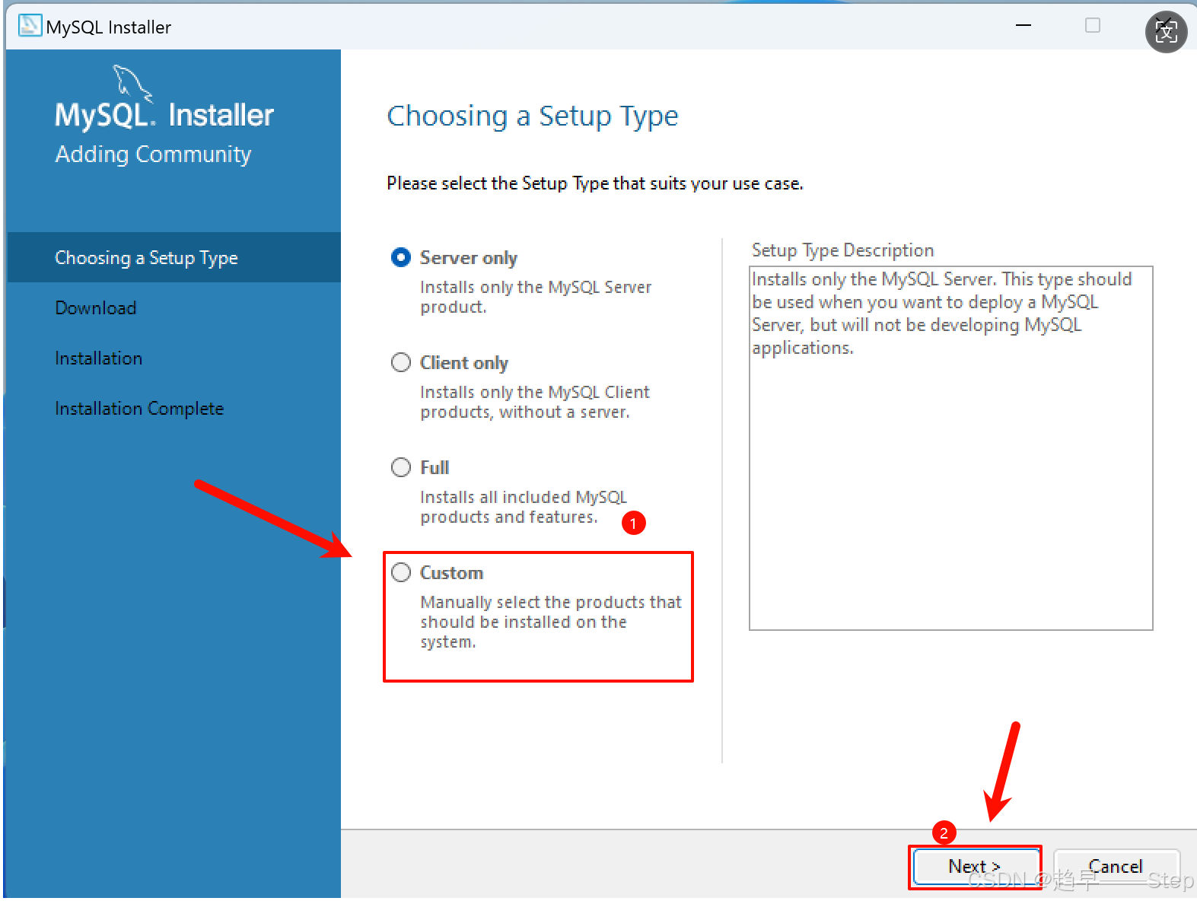Select the Client only radio button
Screen dimensions: 1197x901
(401, 362)
